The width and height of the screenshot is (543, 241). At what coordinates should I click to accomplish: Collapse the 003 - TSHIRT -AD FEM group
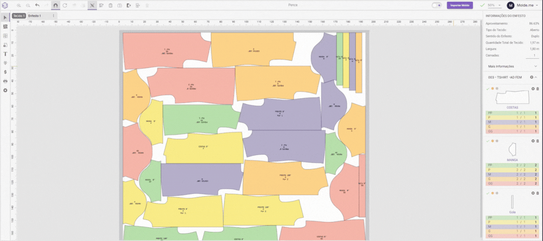[536, 77]
